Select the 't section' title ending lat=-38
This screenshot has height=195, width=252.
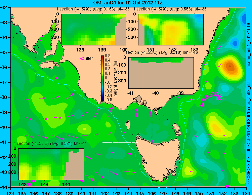[x=93, y=9]
